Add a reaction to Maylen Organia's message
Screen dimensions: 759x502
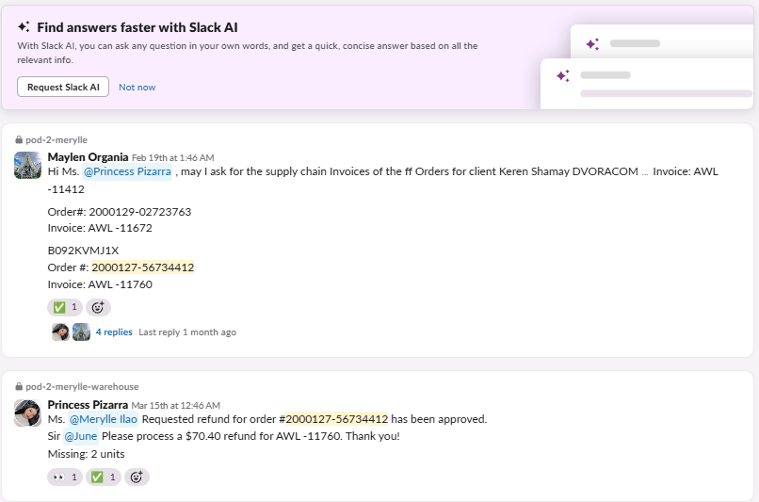click(x=98, y=307)
